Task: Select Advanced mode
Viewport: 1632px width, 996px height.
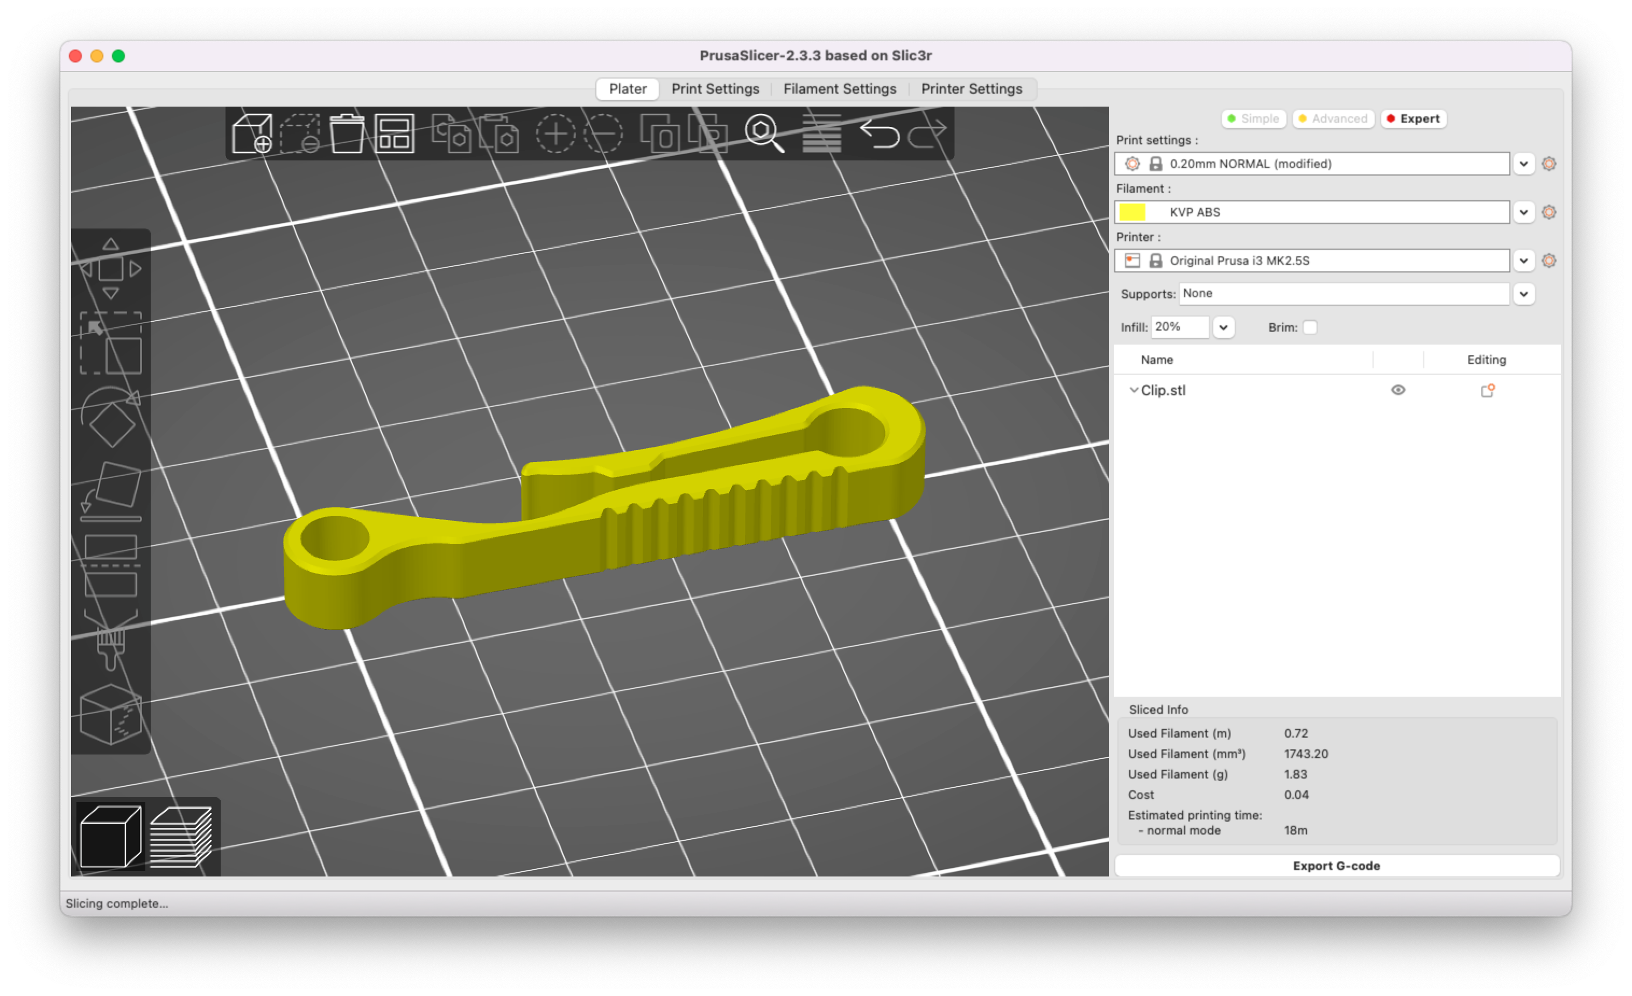Action: click(1333, 118)
